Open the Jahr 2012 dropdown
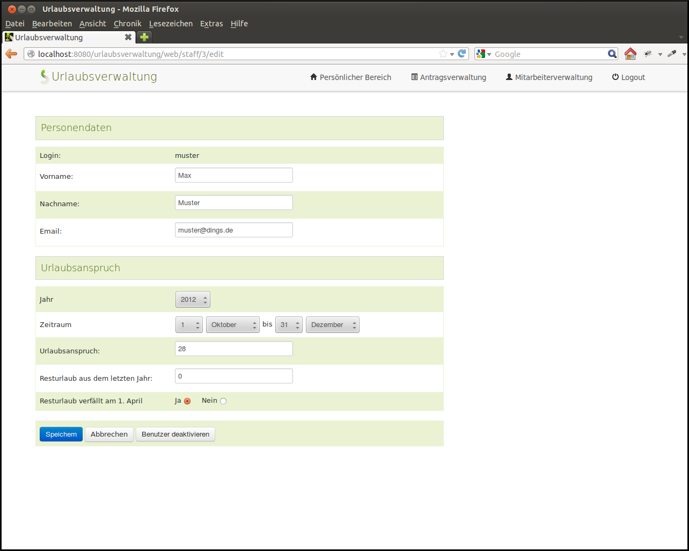The width and height of the screenshot is (689, 551). coord(193,300)
